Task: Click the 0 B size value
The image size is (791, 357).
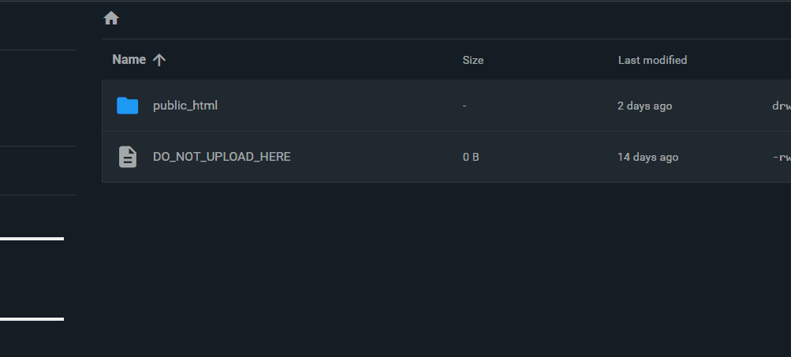Action: coord(471,157)
